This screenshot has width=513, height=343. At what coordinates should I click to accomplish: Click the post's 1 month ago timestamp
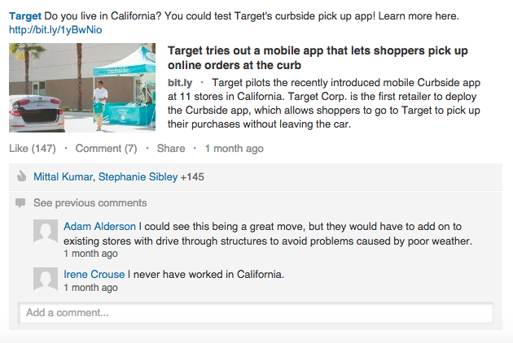tap(235, 148)
